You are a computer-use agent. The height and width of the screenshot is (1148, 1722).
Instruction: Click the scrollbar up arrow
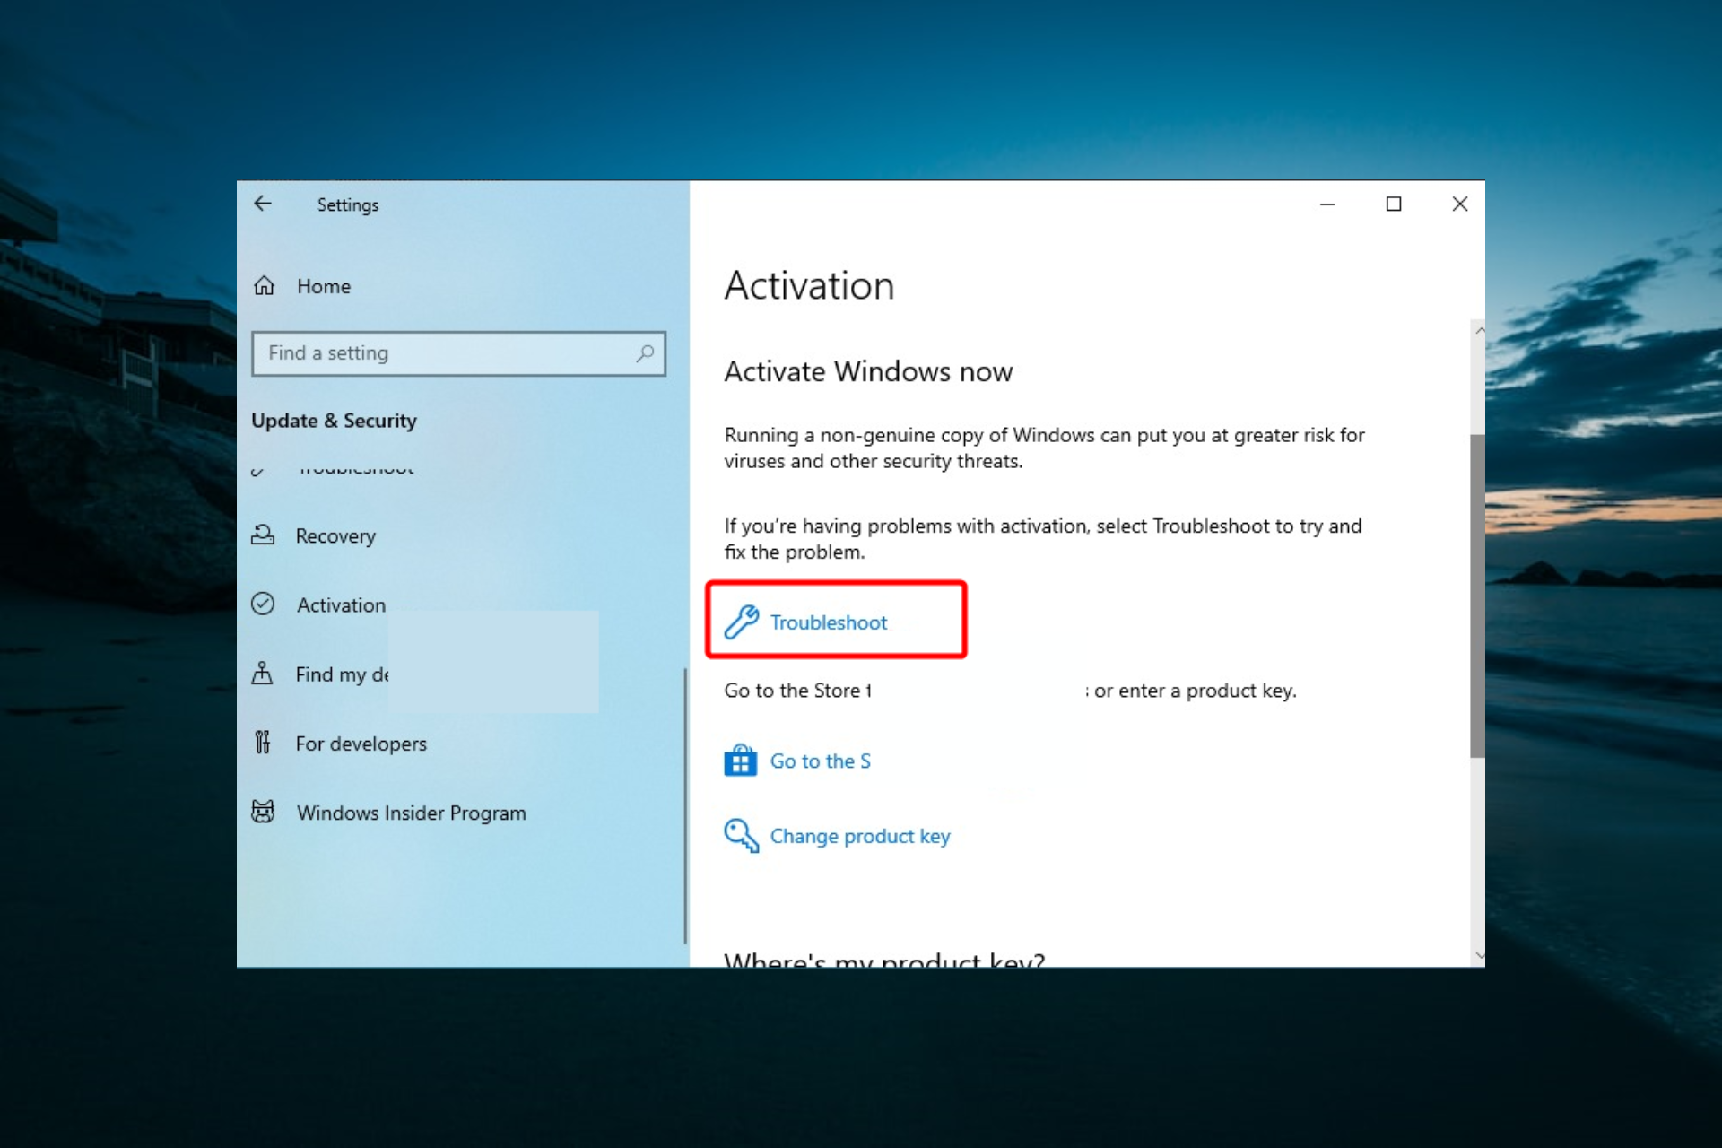click(x=1478, y=331)
